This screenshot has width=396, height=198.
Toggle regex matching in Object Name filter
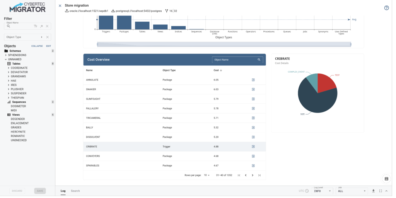click(x=41, y=26)
